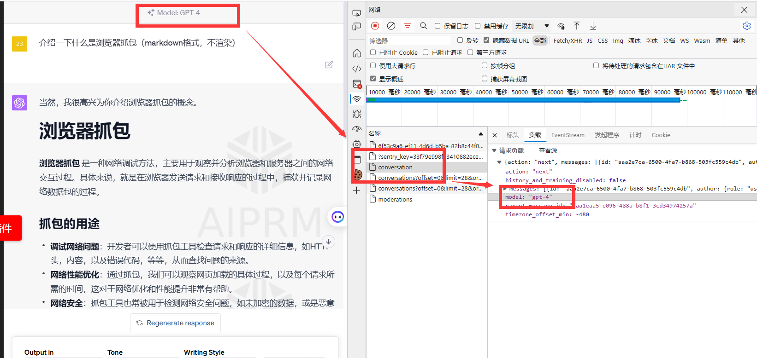Open the Sources panel bug icon
Image resolution: width=757 pixels, height=358 pixels.
tap(357, 114)
